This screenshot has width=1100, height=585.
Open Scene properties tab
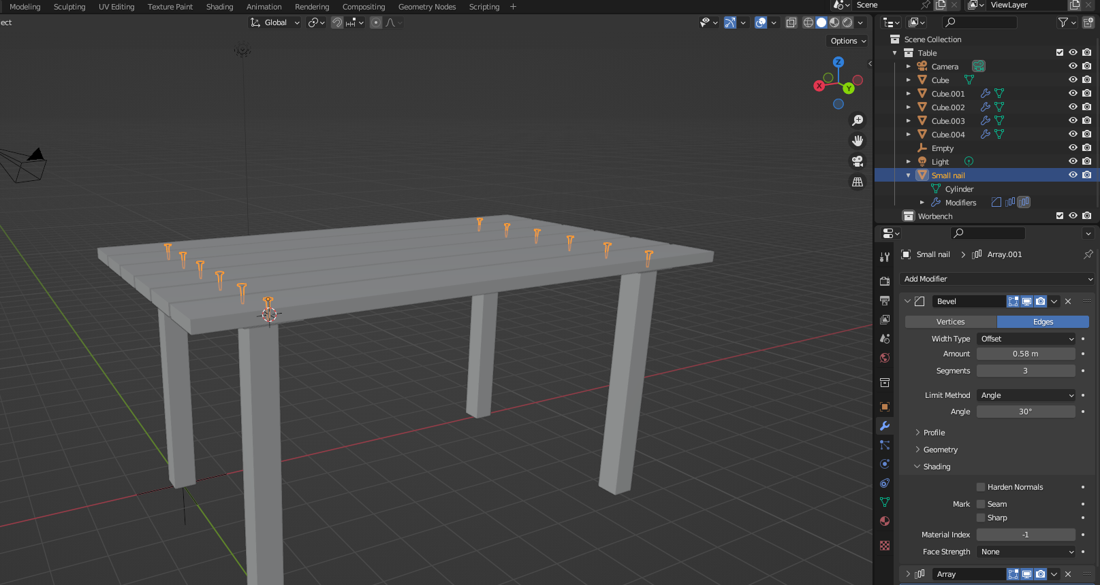pyautogui.click(x=885, y=338)
